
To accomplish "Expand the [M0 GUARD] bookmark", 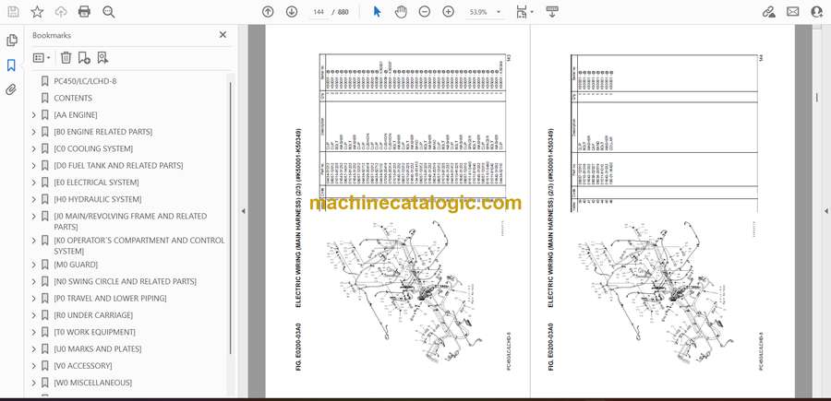I will tap(34, 265).
